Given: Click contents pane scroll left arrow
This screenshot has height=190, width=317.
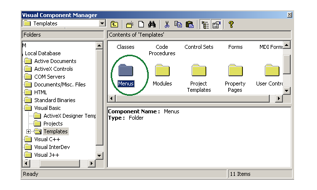Looking at the screenshot, I should click(x=111, y=99).
